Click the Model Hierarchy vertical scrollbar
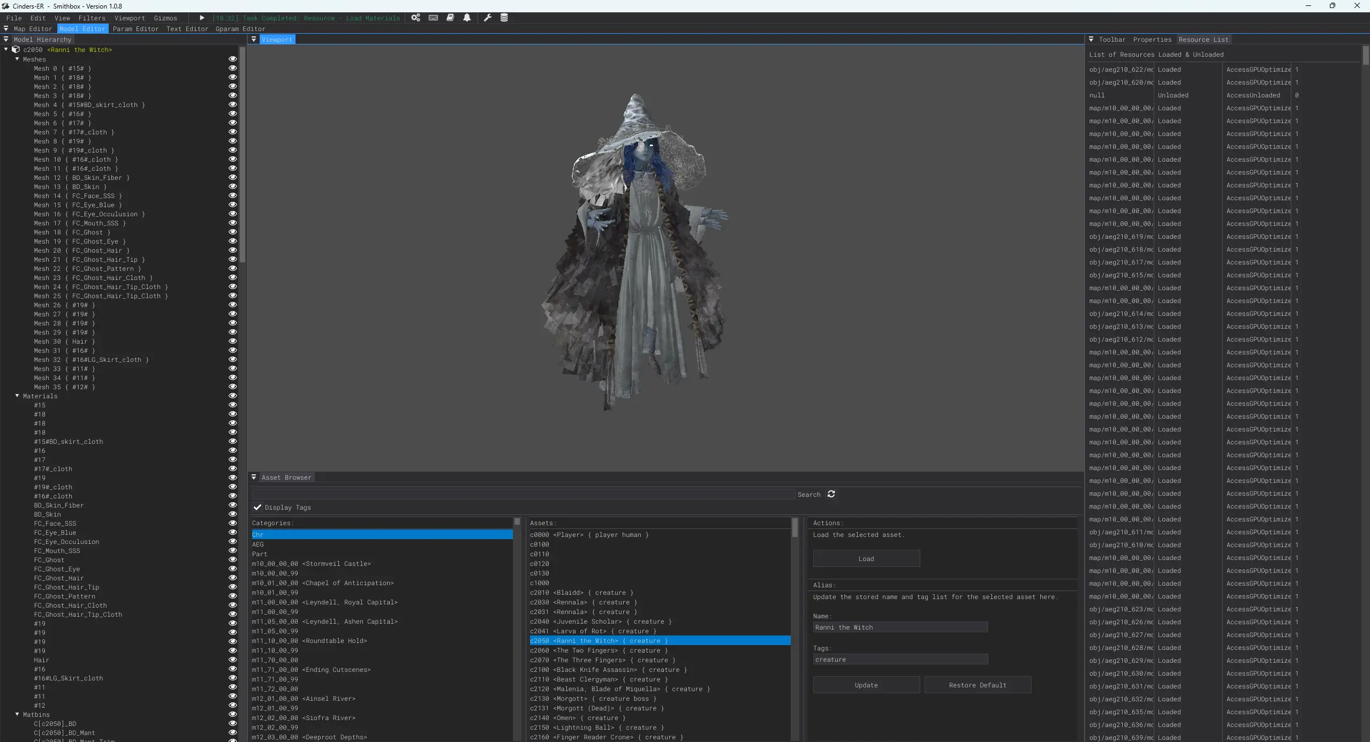Image resolution: width=1370 pixels, height=742 pixels. coord(243,155)
